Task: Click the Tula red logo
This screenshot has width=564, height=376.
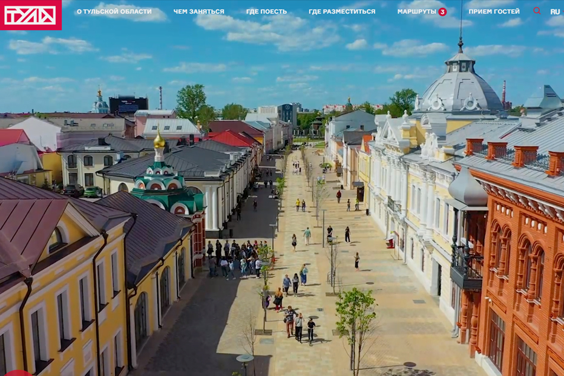Action: [x=31, y=15]
